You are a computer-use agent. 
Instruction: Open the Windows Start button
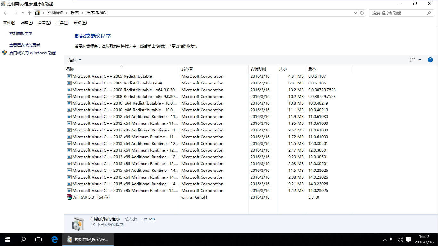(8, 239)
